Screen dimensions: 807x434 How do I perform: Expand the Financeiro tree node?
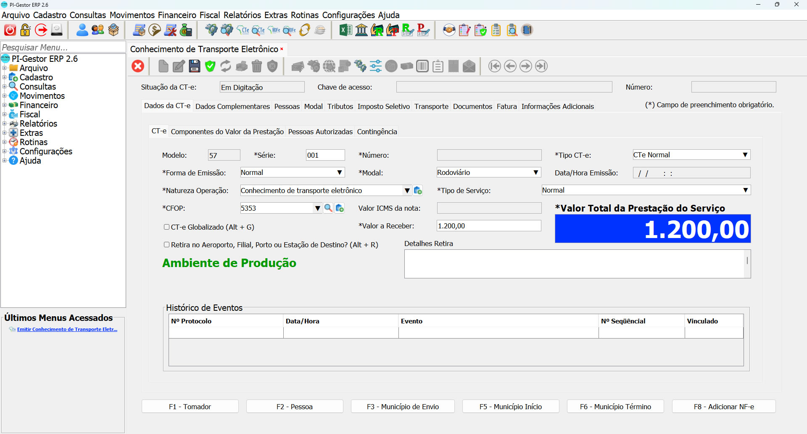point(4,105)
